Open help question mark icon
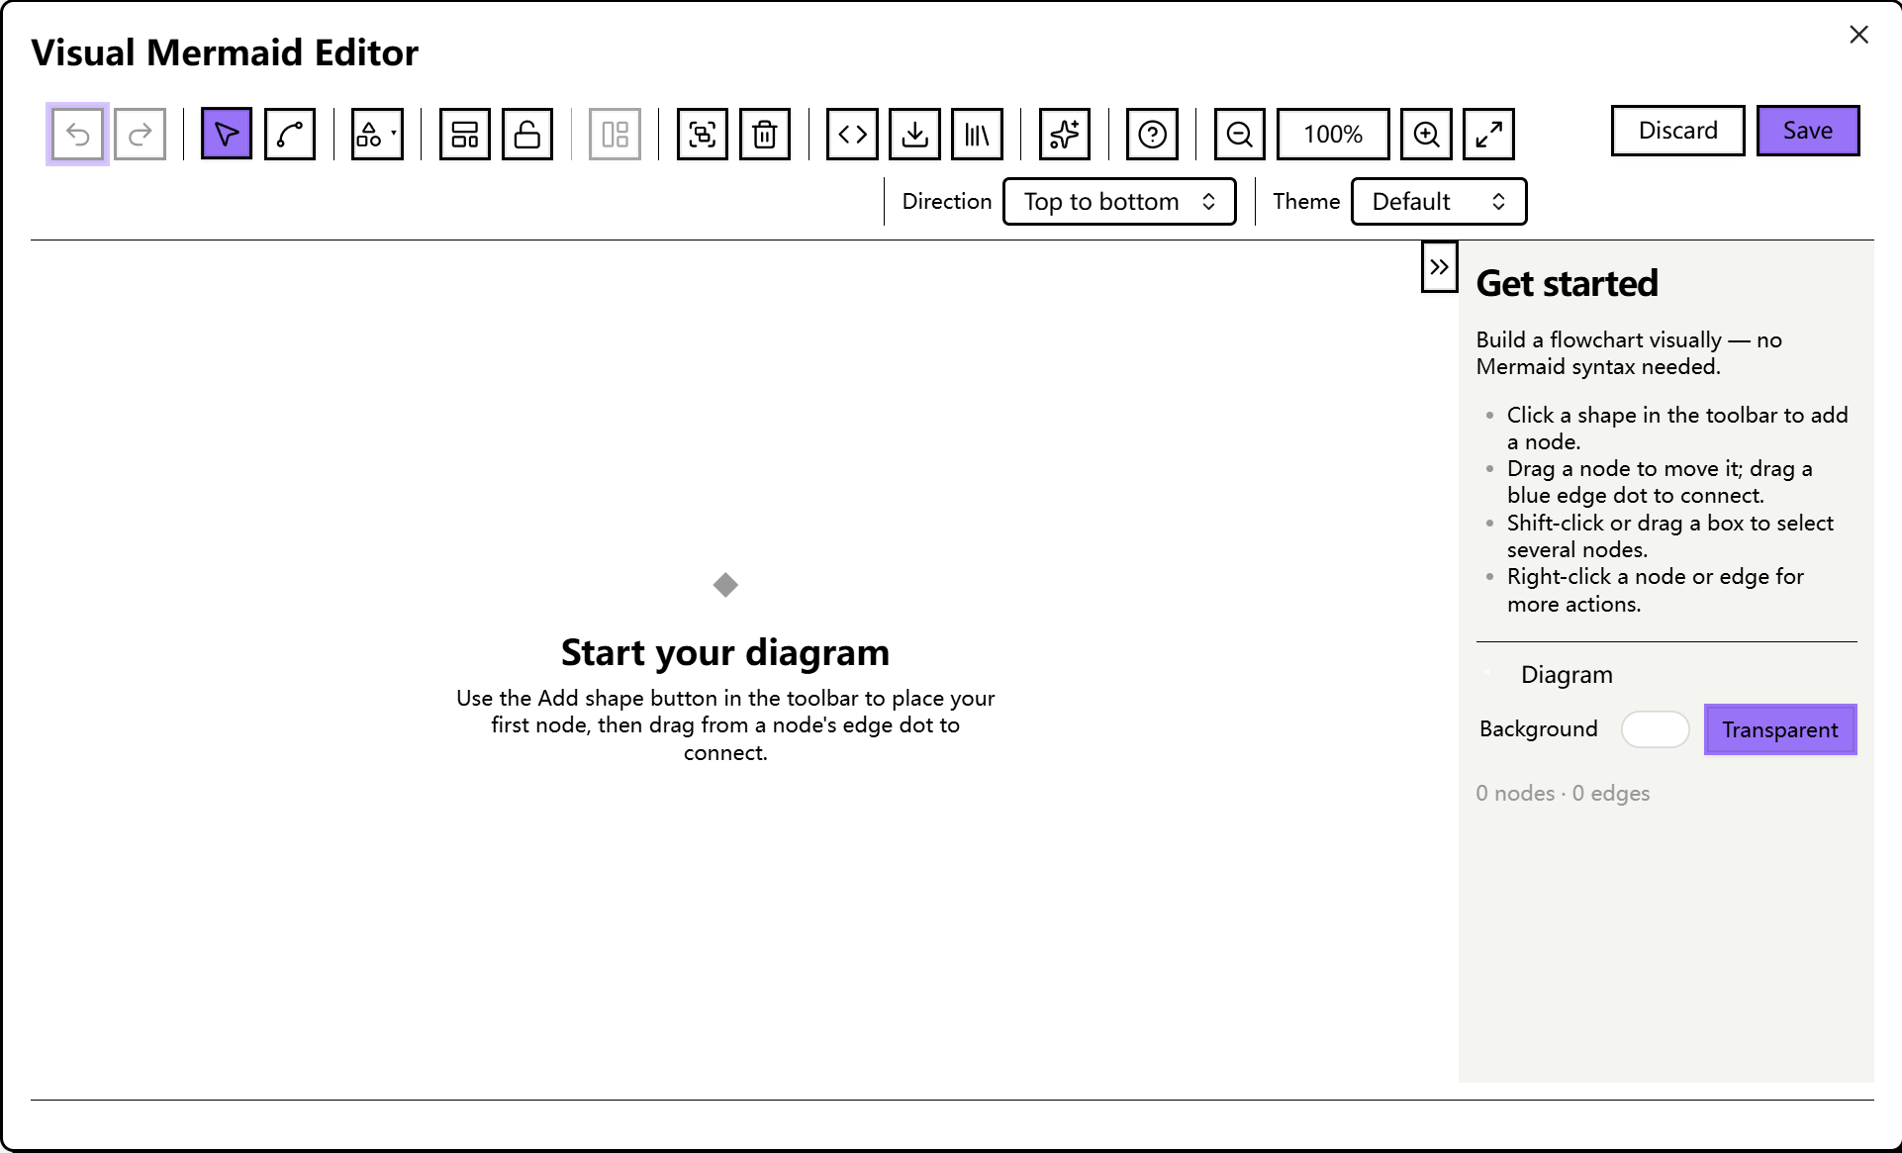Image resolution: width=1902 pixels, height=1153 pixels. 1152,134
